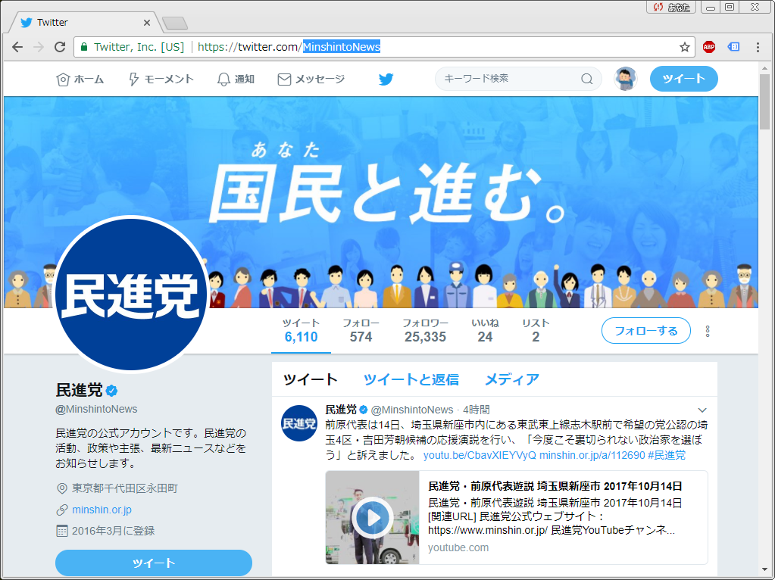View the リスト 2 lists
Screen dimensions: 775x580
coord(536,331)
